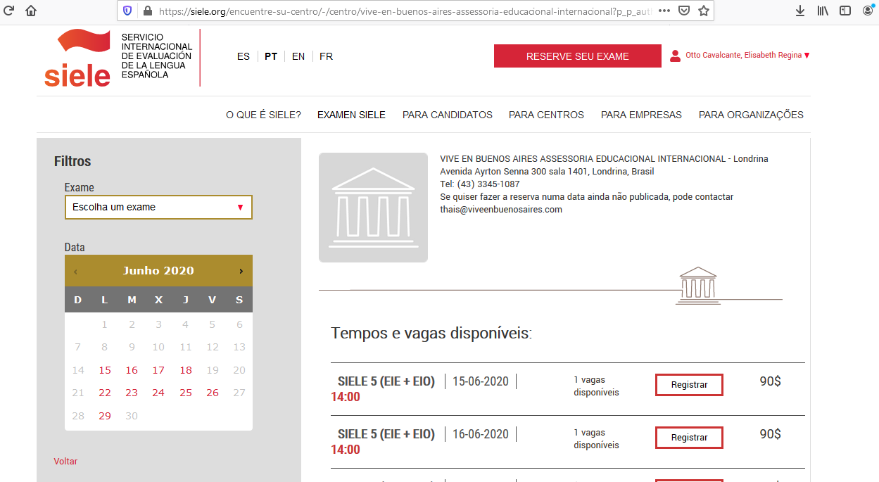Click the 'Avenida Ayrton Senna 300' address line
The height and width of the screenshot is (482, 879).
tap(547, 172)
